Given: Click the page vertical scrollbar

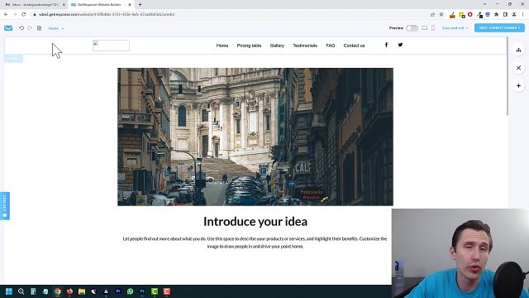Looking at the screenshot, I should click(x=507, y=76).
